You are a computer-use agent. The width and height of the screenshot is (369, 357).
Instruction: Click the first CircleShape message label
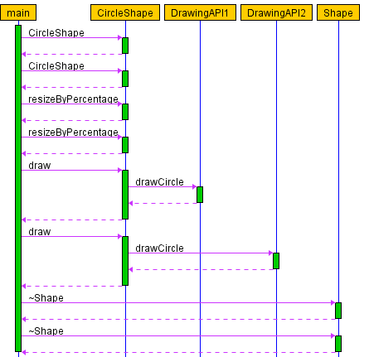(56, 33)
